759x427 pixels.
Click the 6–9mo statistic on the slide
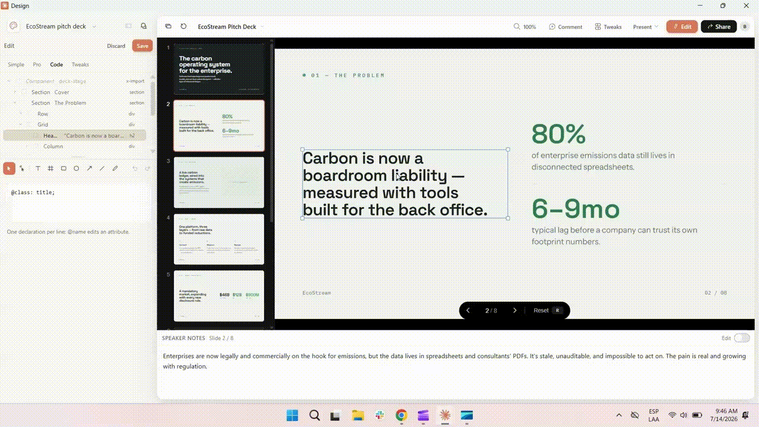[x=576, y=209]
